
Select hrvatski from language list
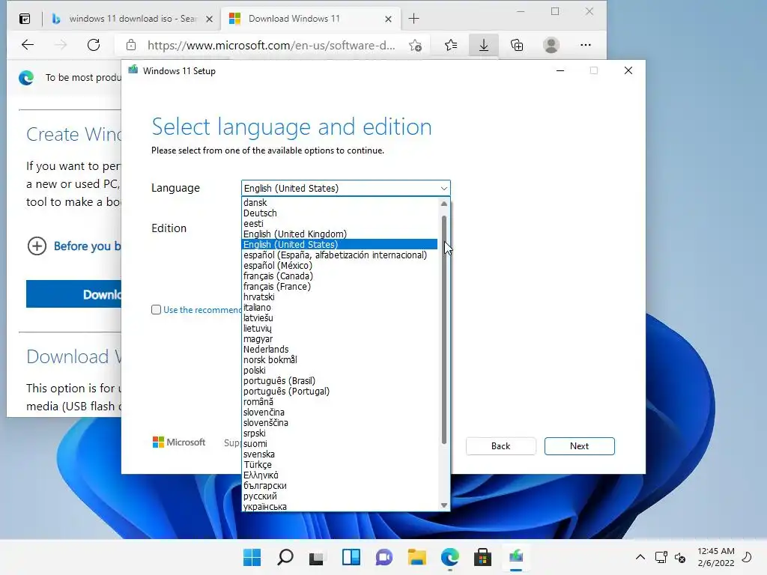[x=340, y=296]
